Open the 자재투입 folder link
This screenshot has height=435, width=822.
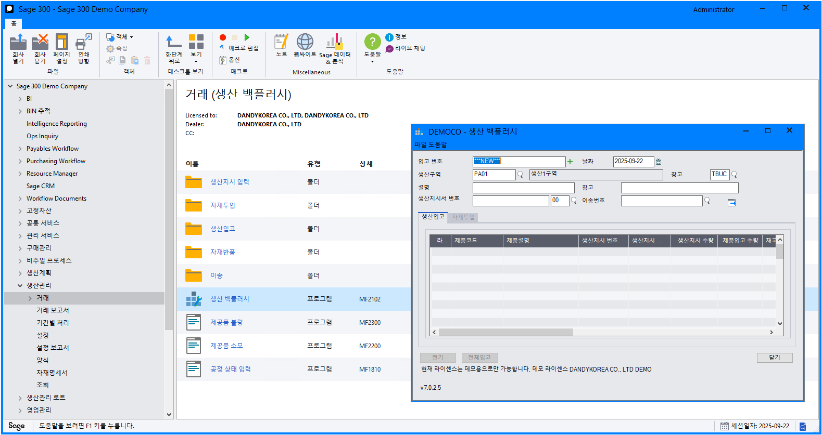coord(223,205)
